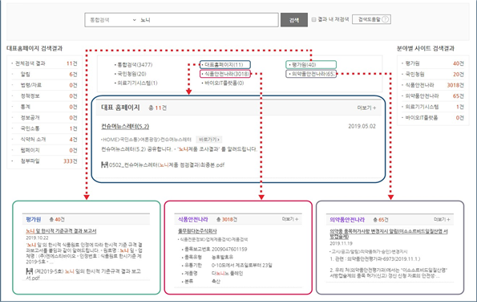
Task: Click the file icon beside the 0502_컨슈머뉴스레터 pdf
Action: pyautogui.click(x=104, y=165)
